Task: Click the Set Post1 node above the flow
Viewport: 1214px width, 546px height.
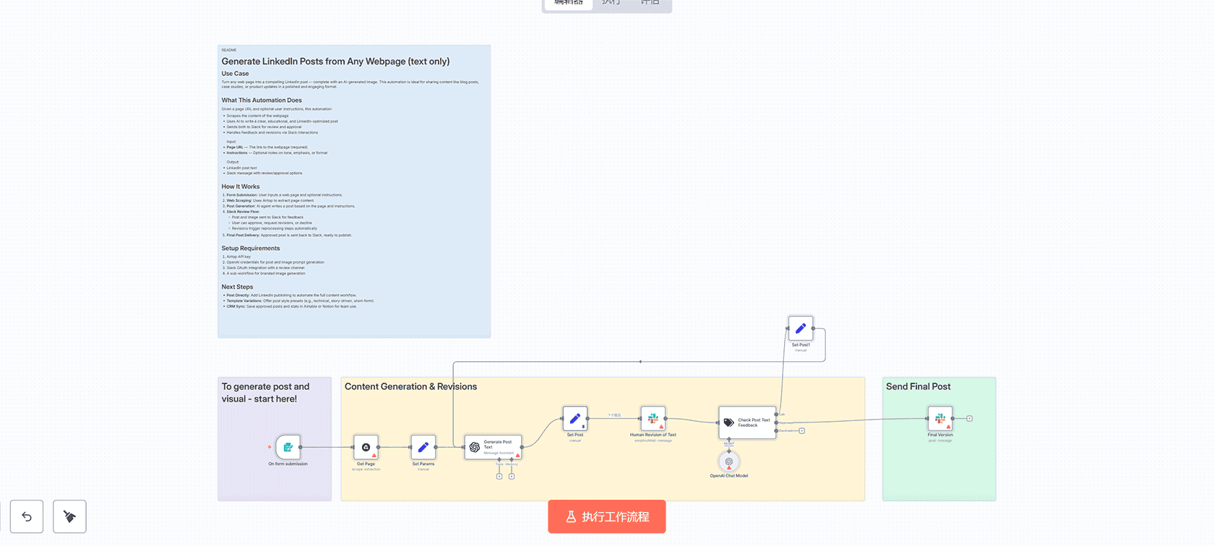Action: 800,329
